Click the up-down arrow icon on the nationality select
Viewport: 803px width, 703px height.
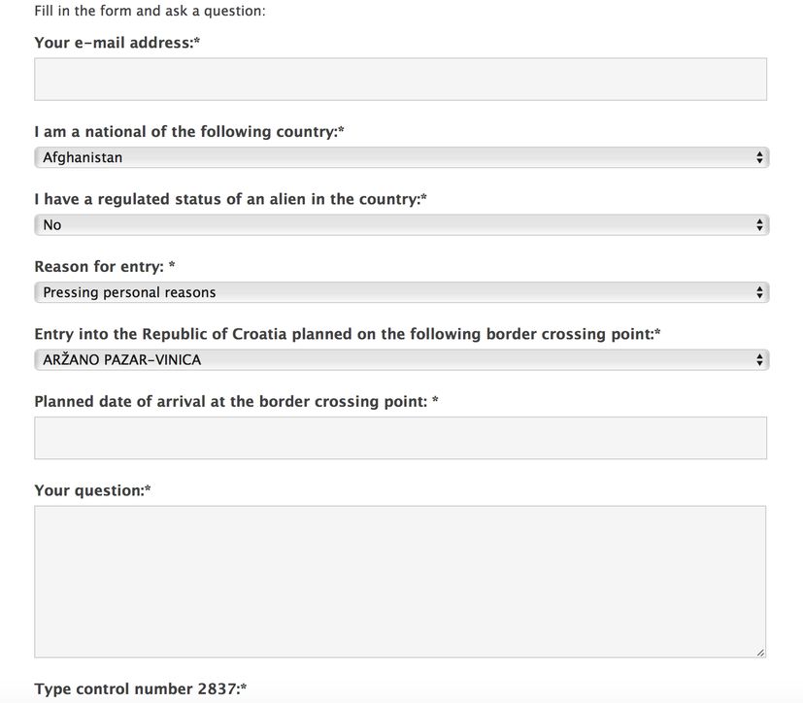click(x=759, y=157)
